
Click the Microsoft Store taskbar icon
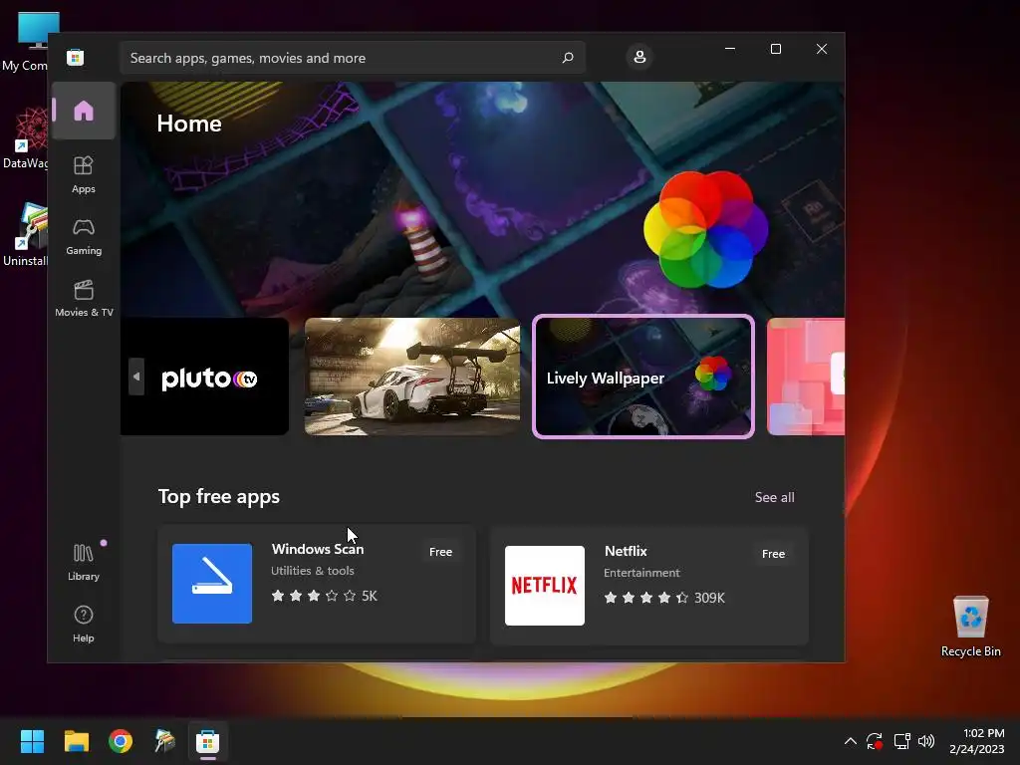208,741
